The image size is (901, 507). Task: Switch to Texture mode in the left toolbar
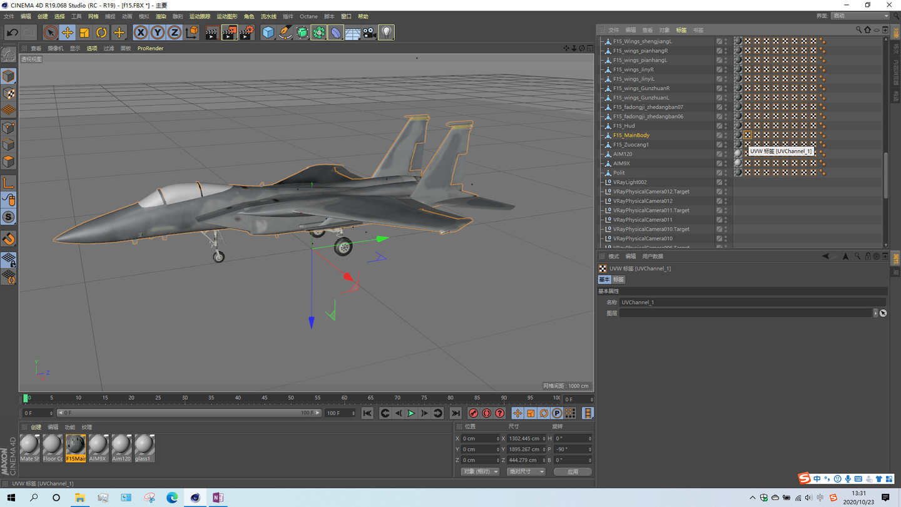pyautogui.click(x=9, y=93)
